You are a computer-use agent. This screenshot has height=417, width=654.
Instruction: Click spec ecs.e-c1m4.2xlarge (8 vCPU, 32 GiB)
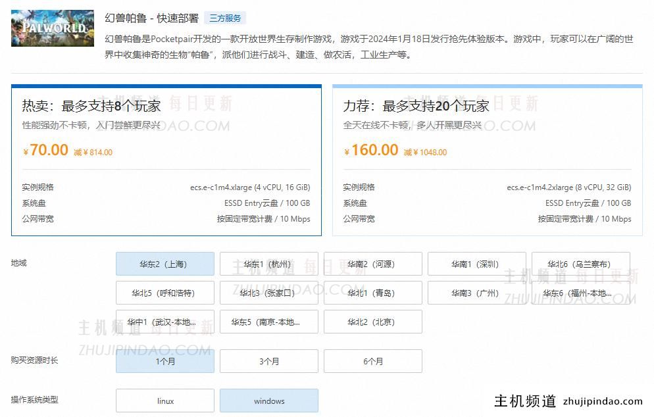pos(569,187)
